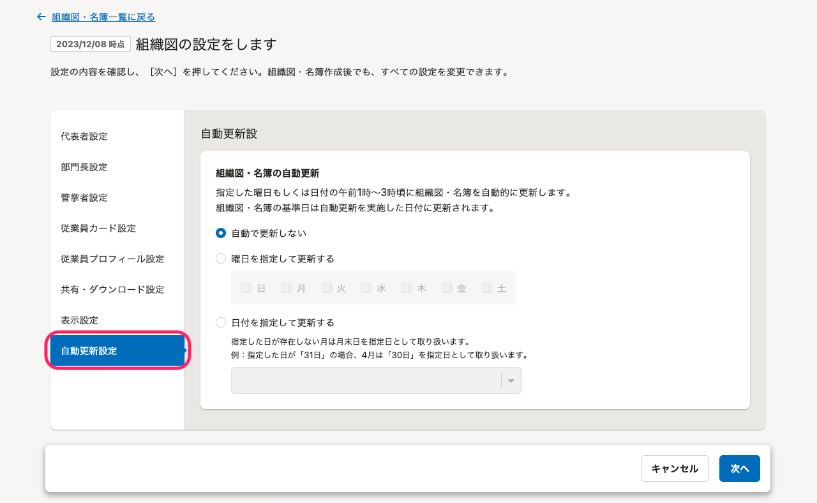This screenshot has height=503, width=817.
Task: Select 代表者設定 in the sidebar
Action: 84,137
